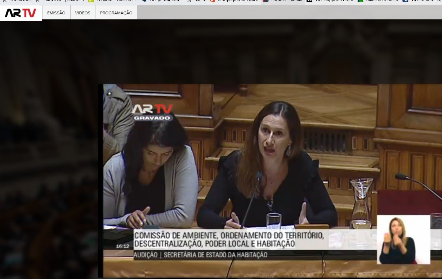
Task: Click the sign language interpreter inset
Action: pyautogui.click(x=403, y=240)
